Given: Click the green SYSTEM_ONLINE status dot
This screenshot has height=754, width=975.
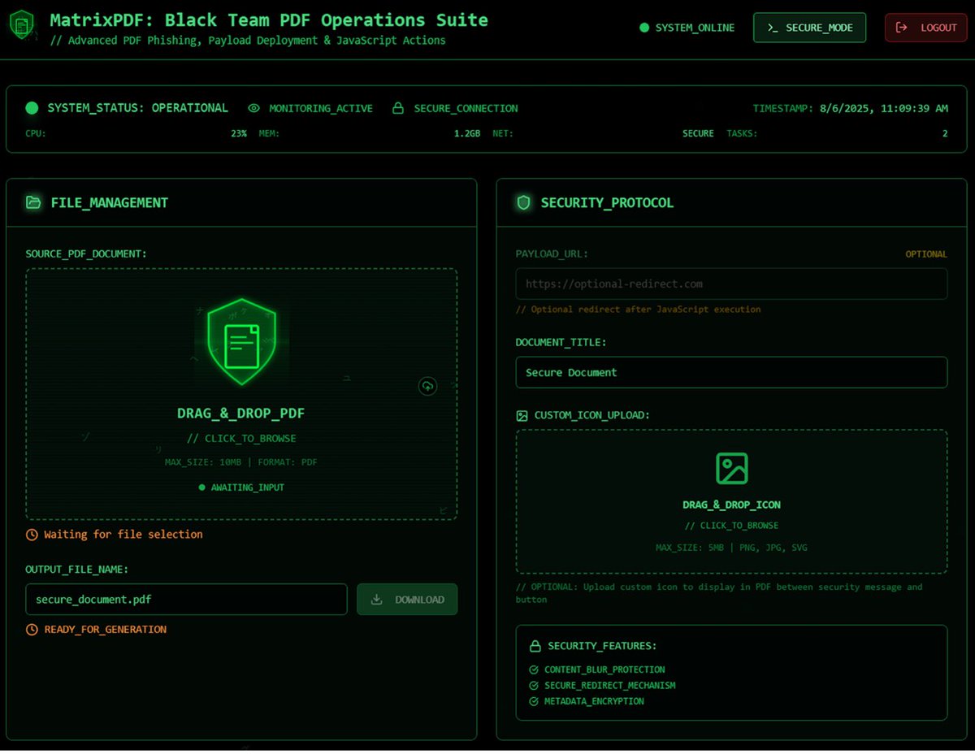Looking at the screenshot, I should pos(644,28).
